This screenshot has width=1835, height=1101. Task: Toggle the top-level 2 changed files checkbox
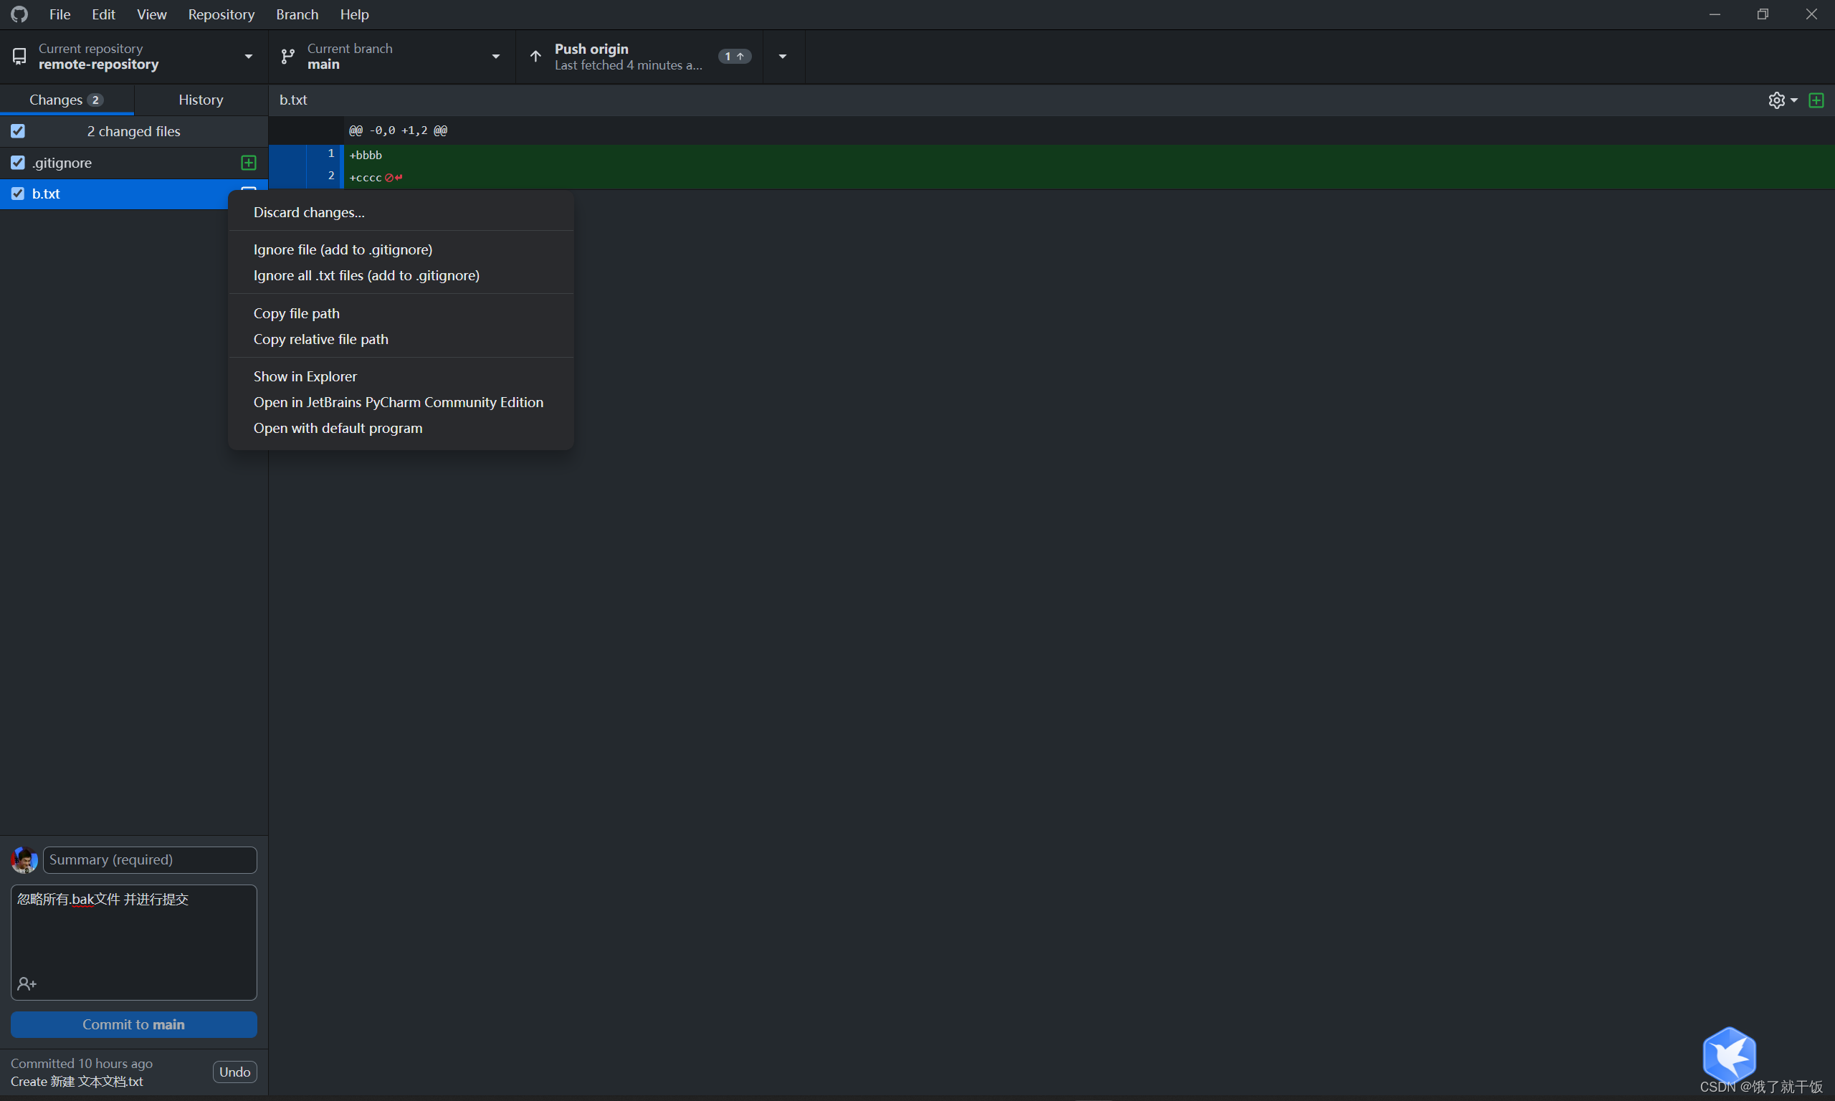pos(17,131)
